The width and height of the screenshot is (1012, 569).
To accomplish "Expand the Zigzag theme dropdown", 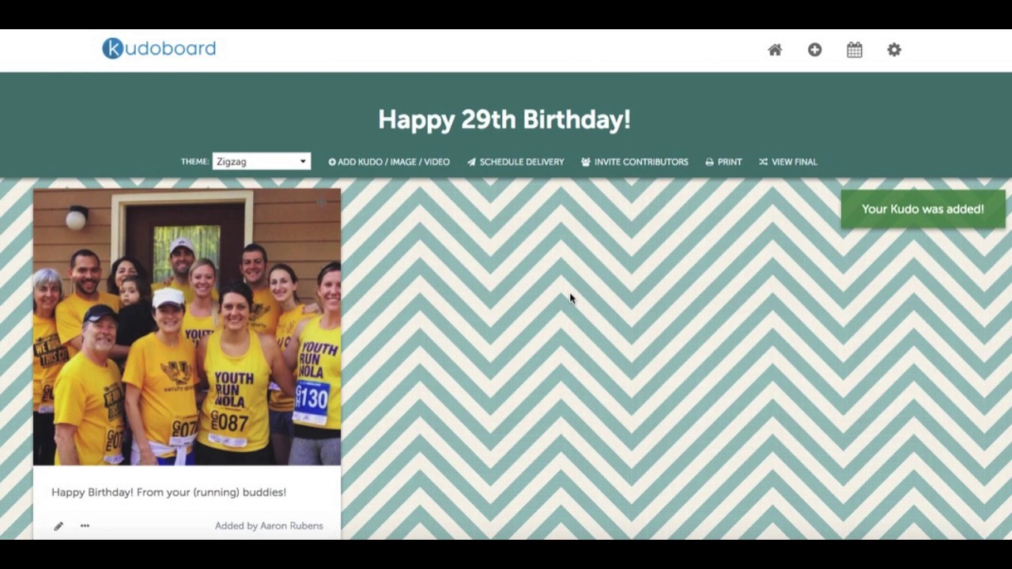I will [x=262, y=161].
